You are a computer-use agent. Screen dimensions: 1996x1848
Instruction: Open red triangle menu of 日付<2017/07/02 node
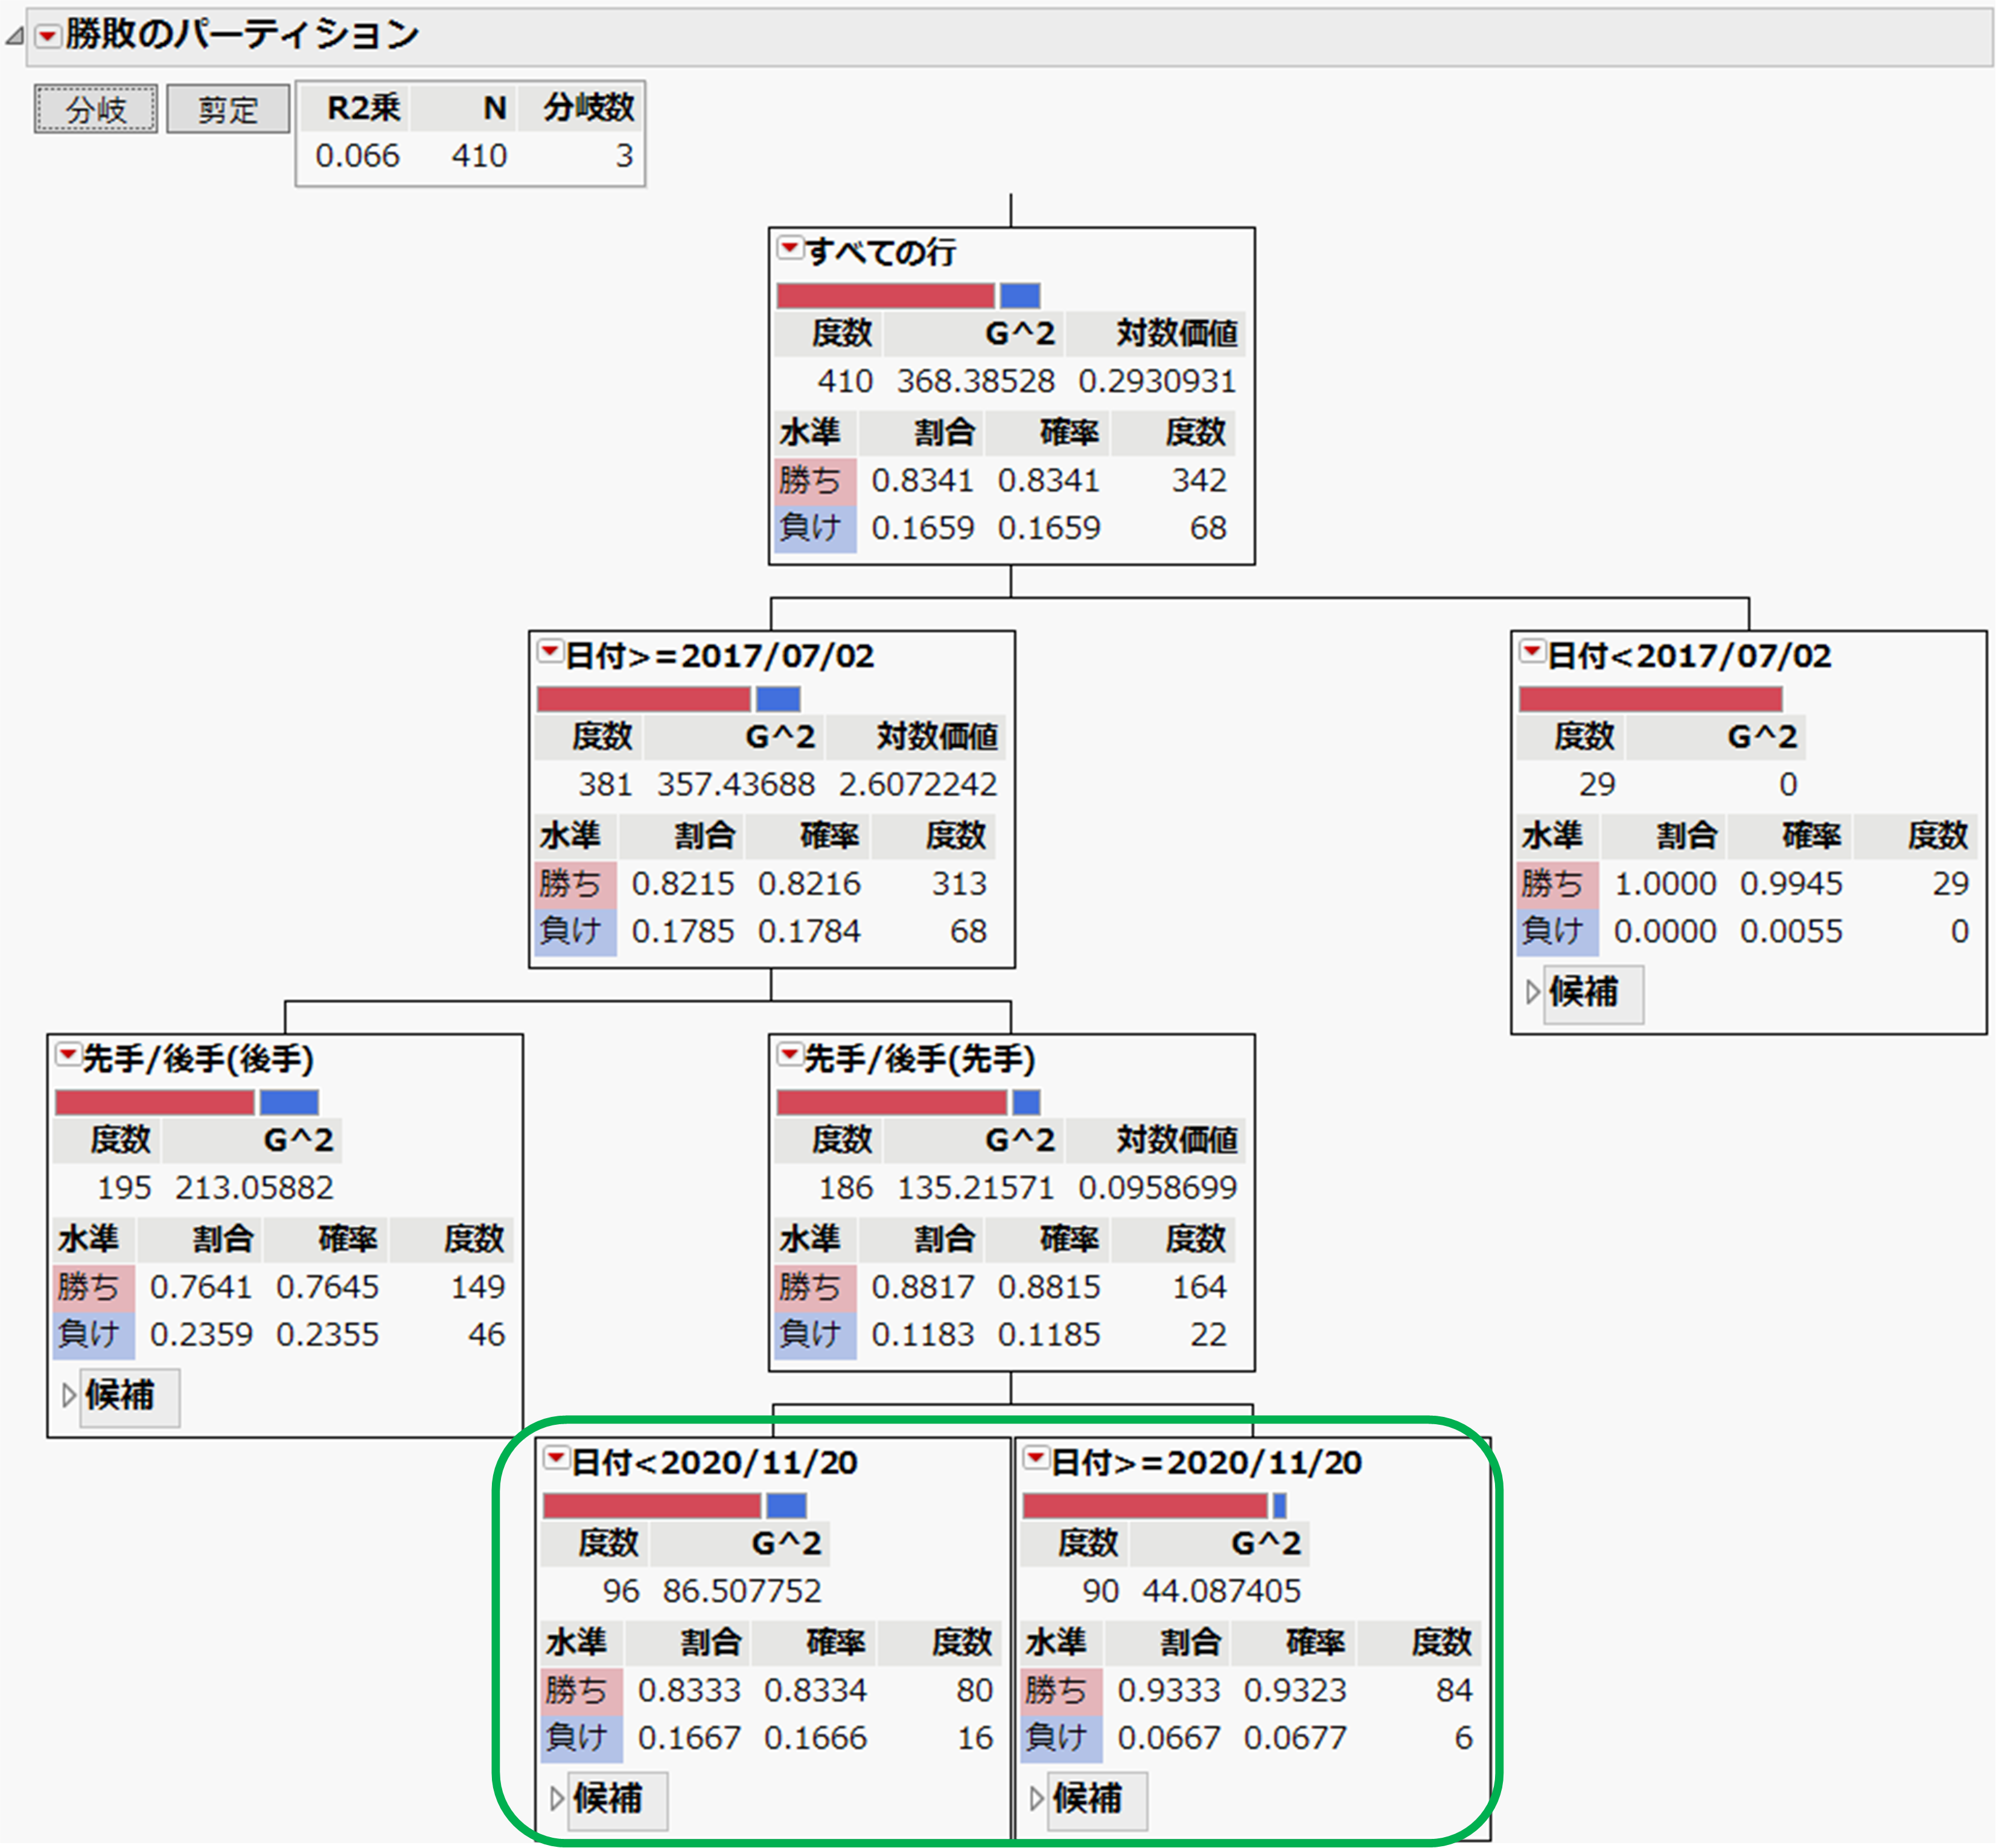(x=1531, y=652)
